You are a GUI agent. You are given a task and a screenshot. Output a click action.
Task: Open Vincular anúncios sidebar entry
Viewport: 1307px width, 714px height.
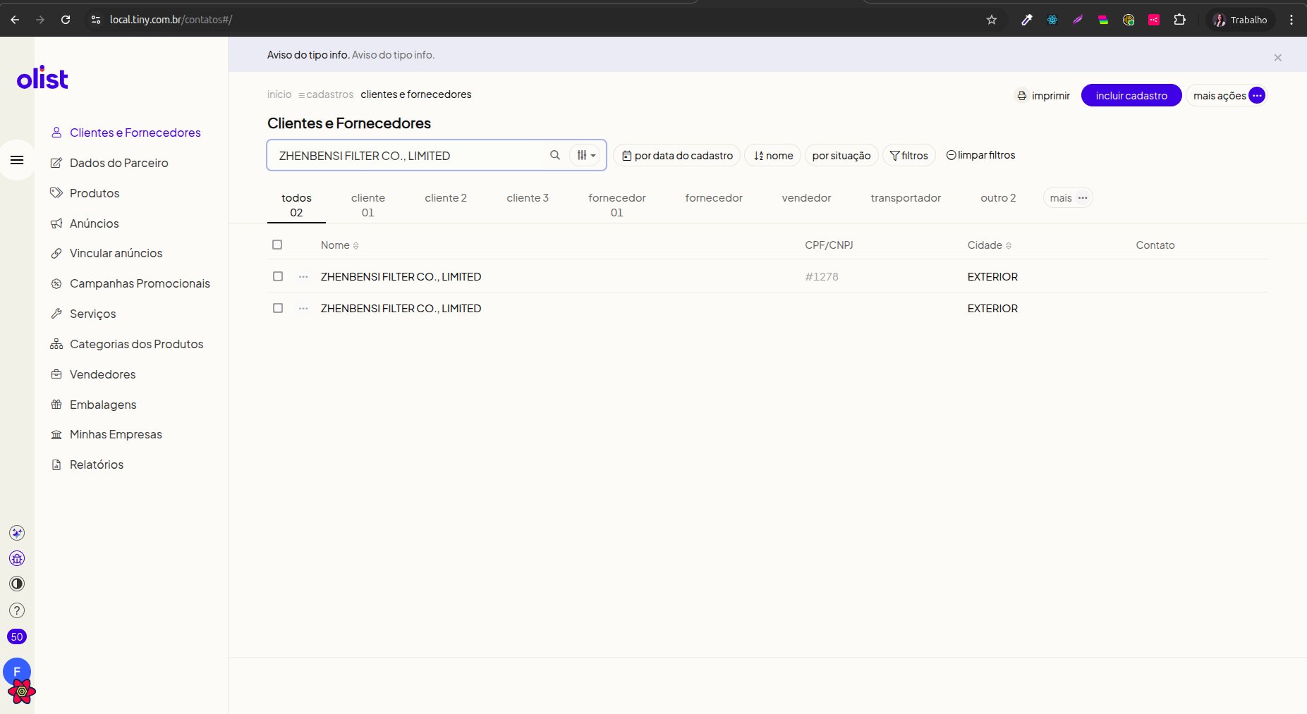tap(116, 253)
